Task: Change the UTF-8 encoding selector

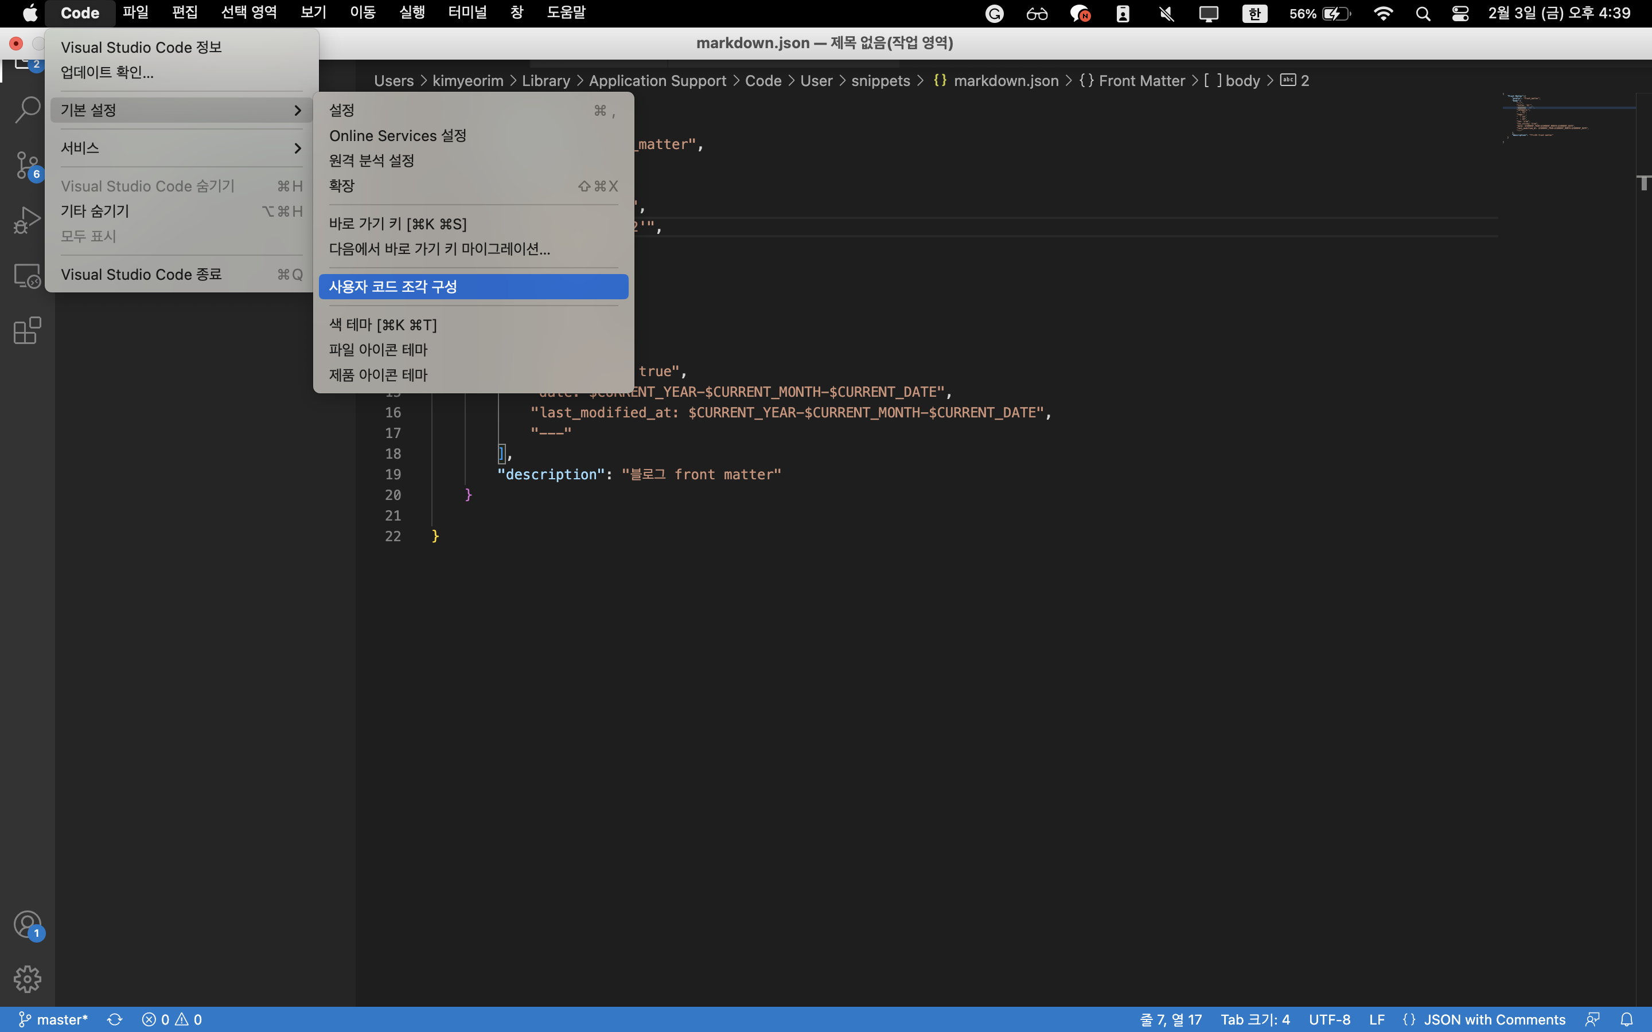Action: [x=1329, y=1019]
